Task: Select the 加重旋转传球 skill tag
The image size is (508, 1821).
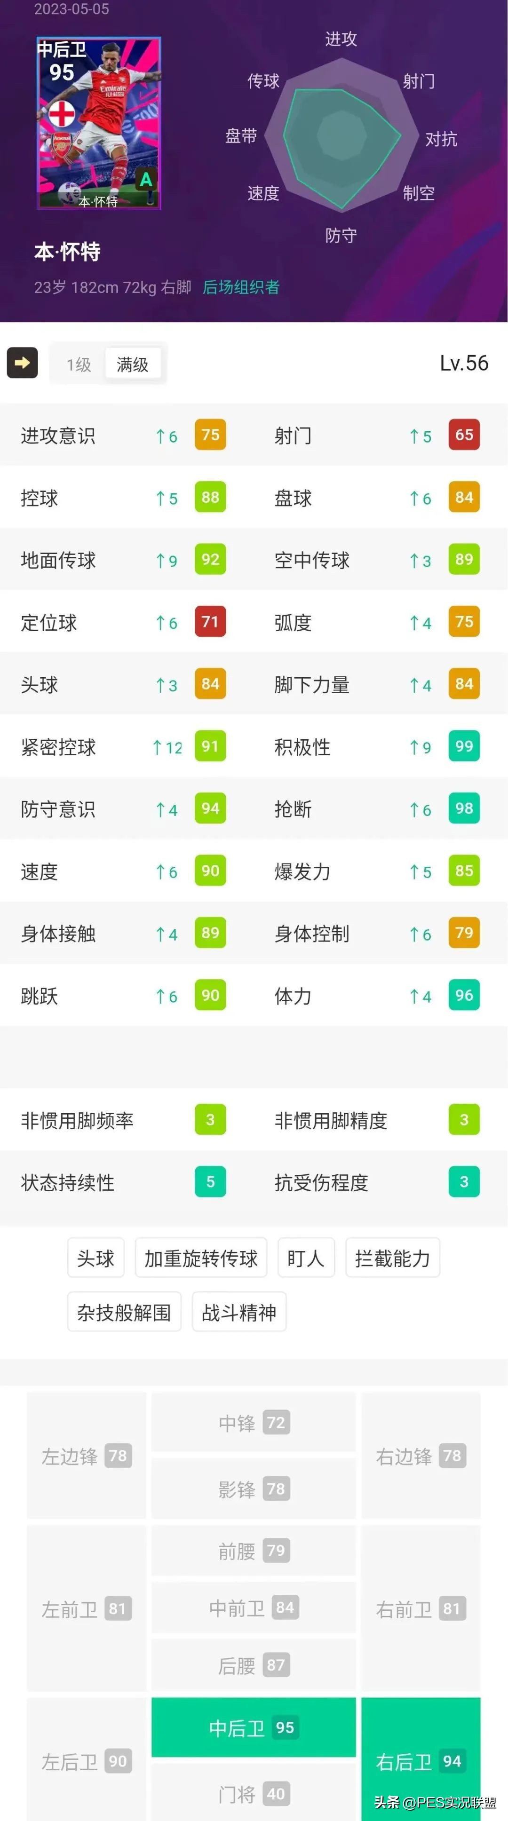Action: (x=201, y=1259)
